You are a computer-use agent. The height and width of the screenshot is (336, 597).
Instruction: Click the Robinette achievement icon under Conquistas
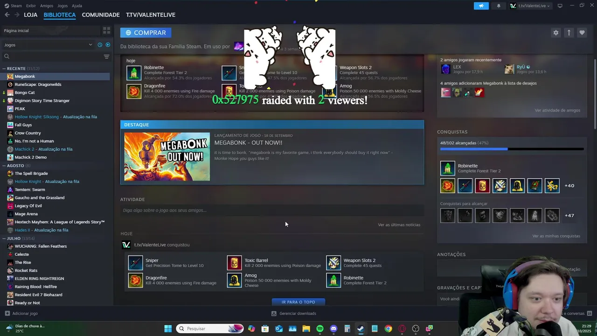447,168
